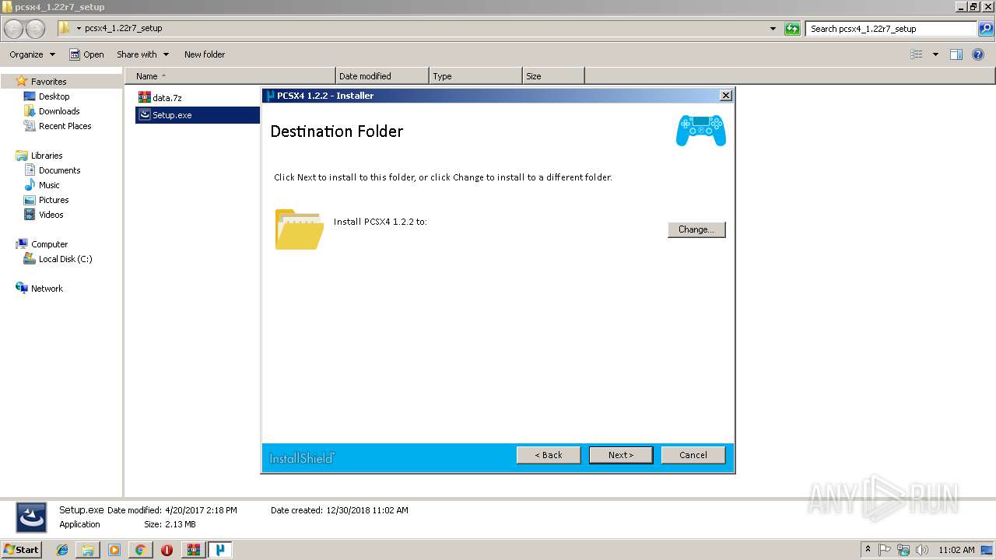
Task: Click the Setup.exe file icon
Action: 144,114
